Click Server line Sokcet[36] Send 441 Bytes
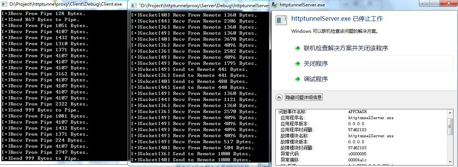458x167 pixels. (x=189, y=75)
